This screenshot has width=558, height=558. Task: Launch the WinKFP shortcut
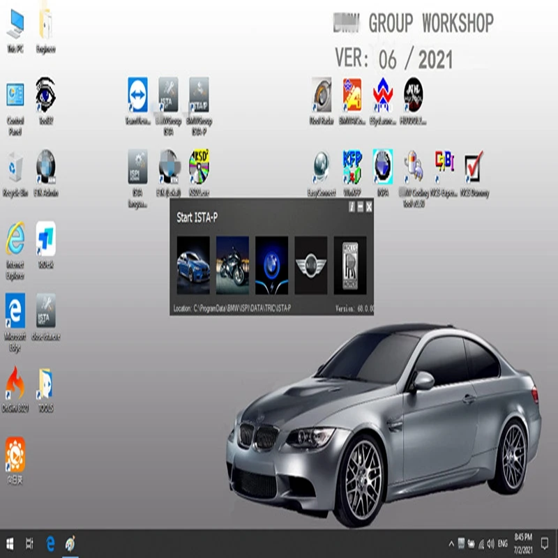click(352, 173)
